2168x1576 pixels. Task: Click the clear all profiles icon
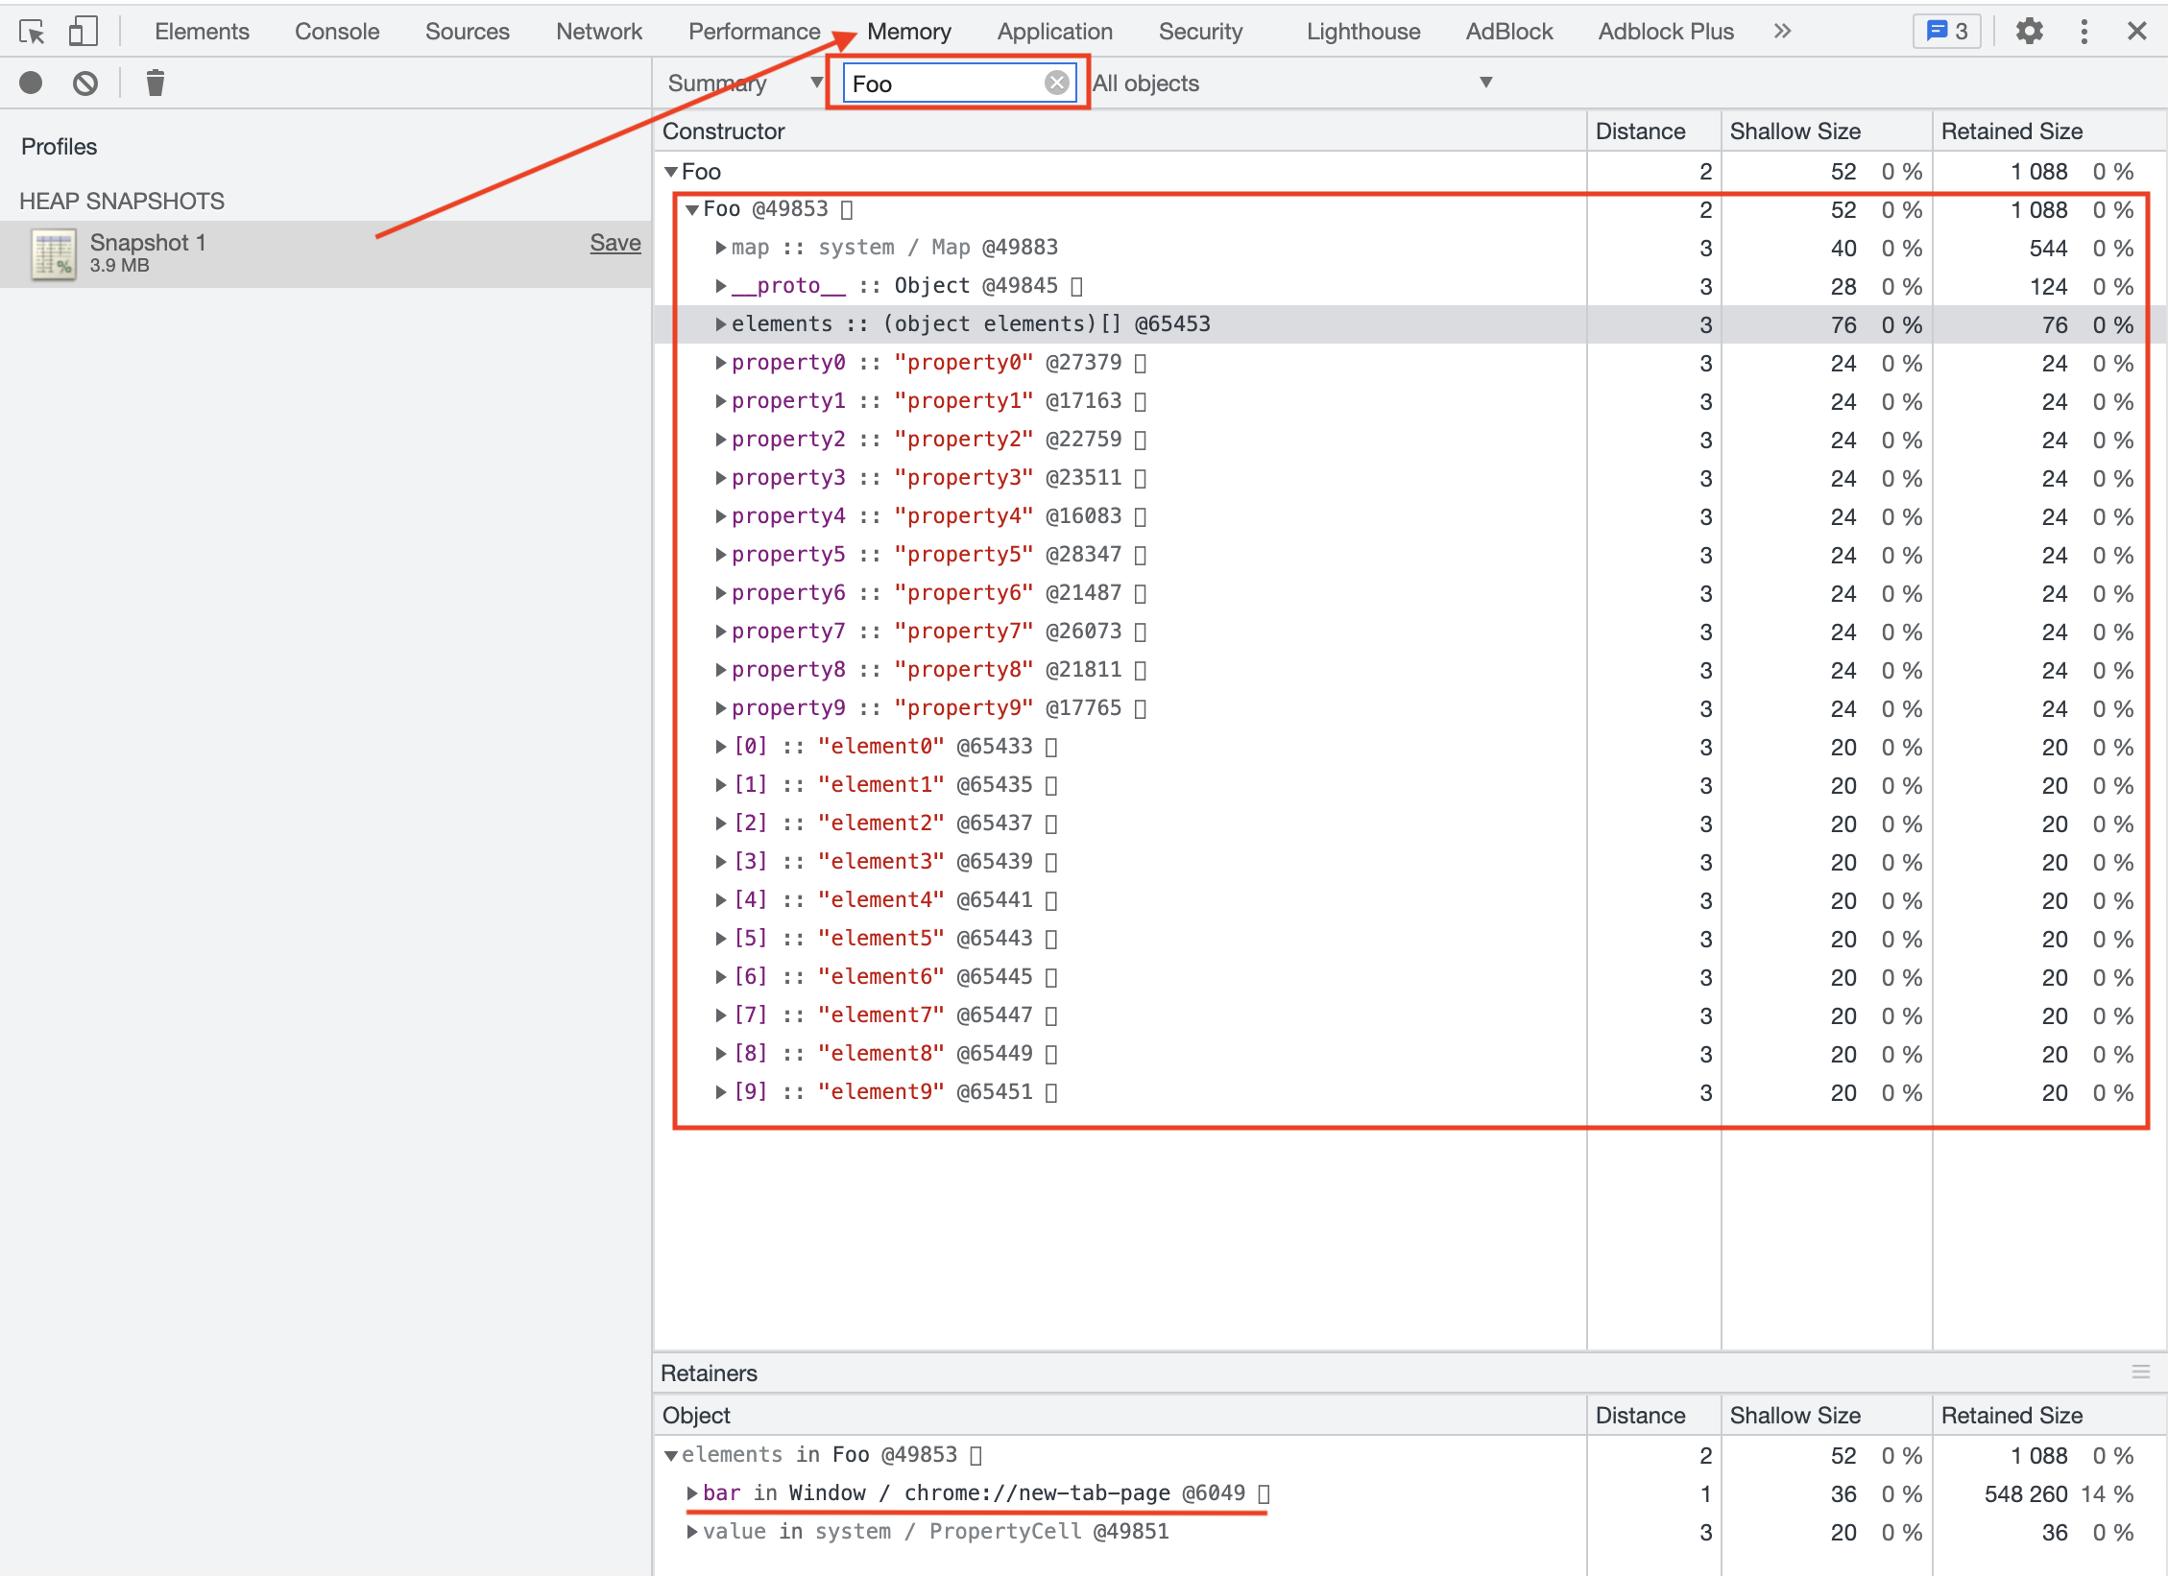[x=85, y=84]
